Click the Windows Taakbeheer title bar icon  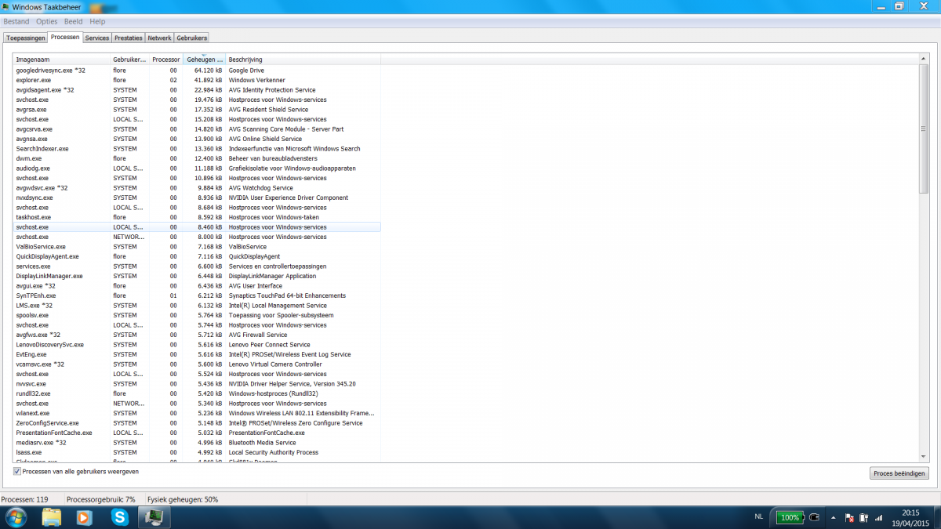[6, 6]
